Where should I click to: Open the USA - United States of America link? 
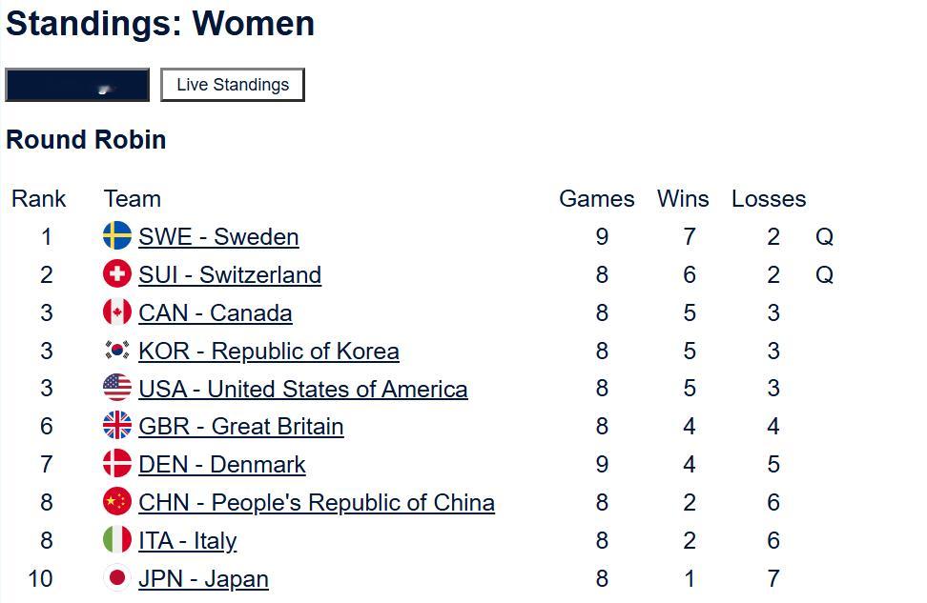(x=303, y=390)
